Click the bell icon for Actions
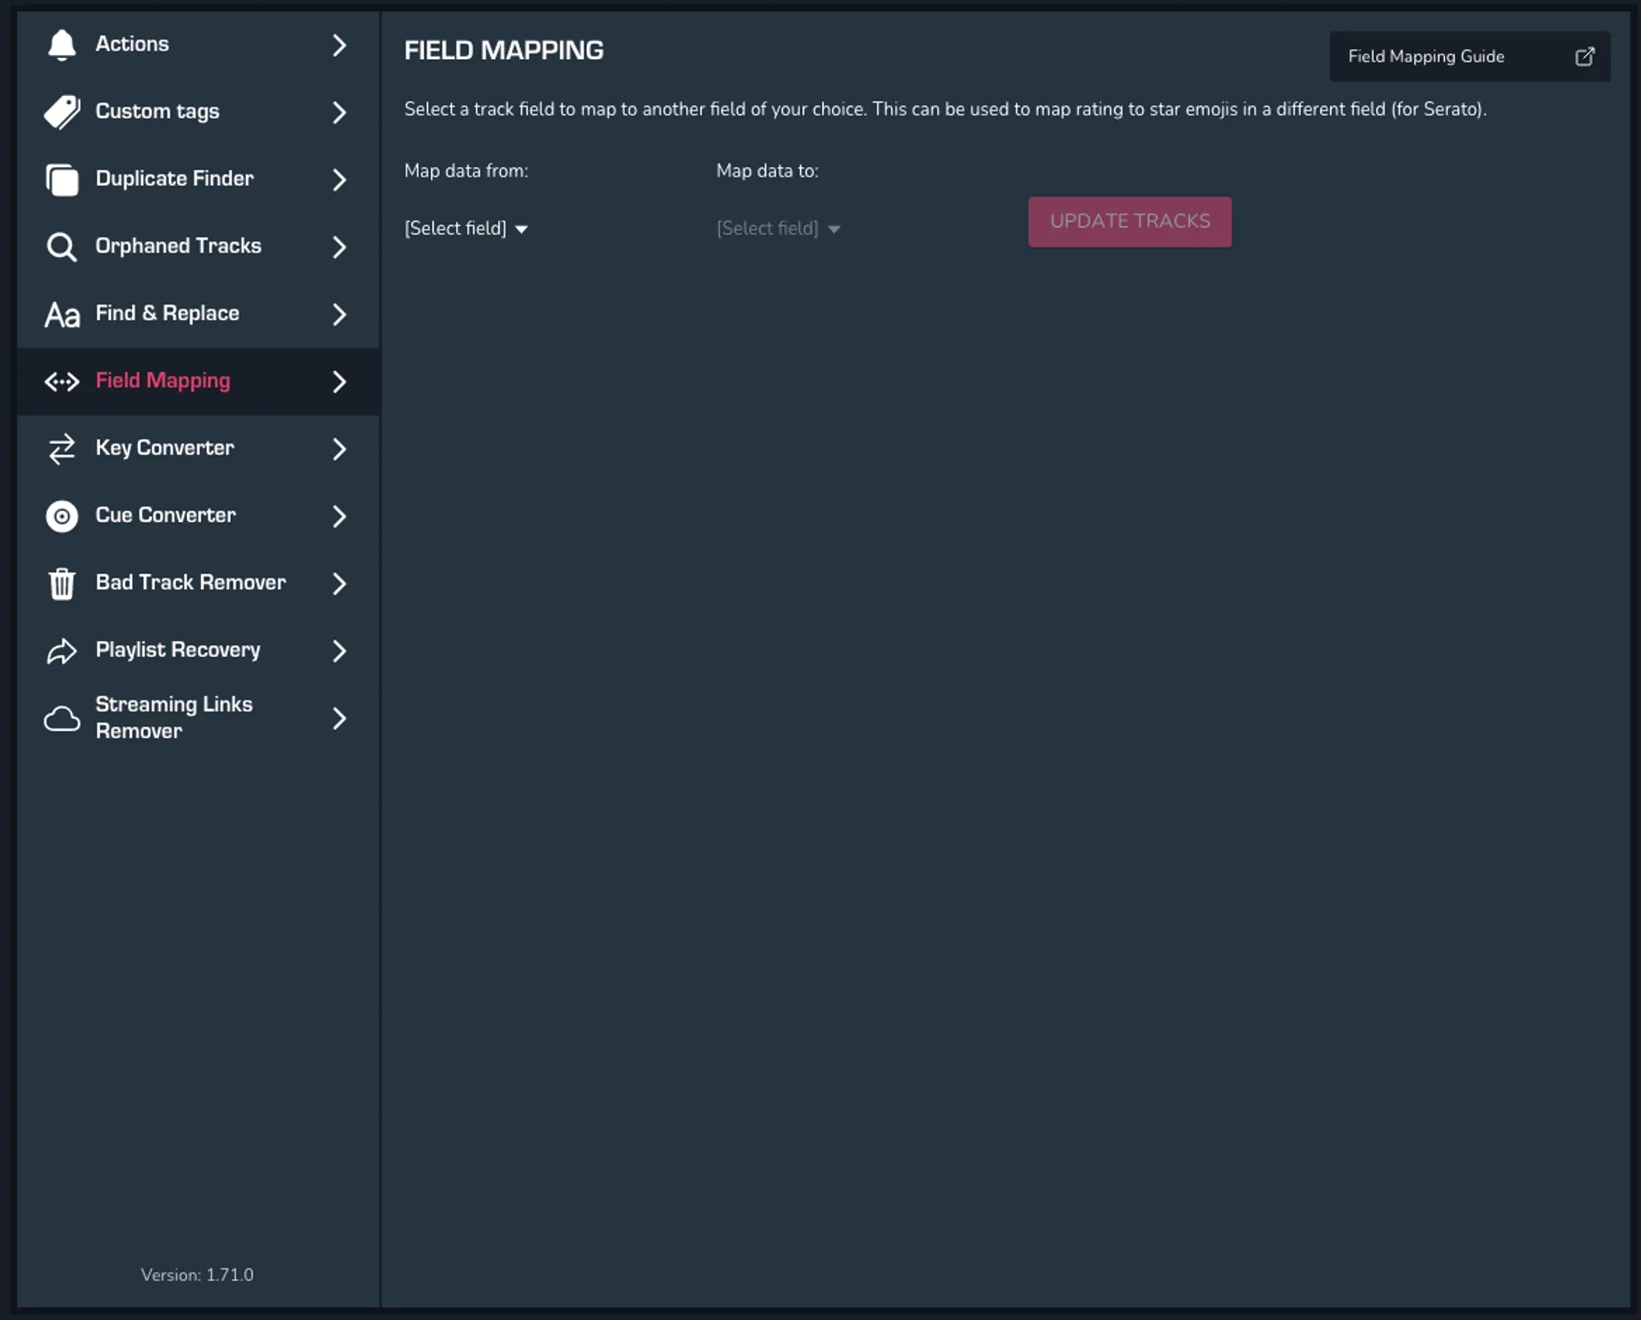 tap(62, 45)
